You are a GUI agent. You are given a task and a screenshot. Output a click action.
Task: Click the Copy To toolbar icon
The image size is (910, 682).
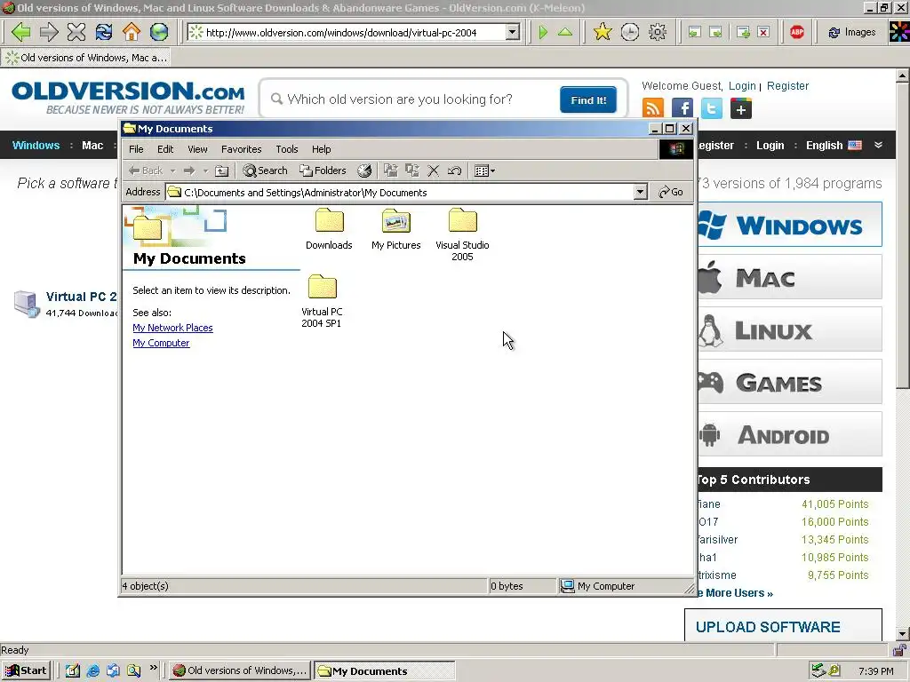click(412, 170)
